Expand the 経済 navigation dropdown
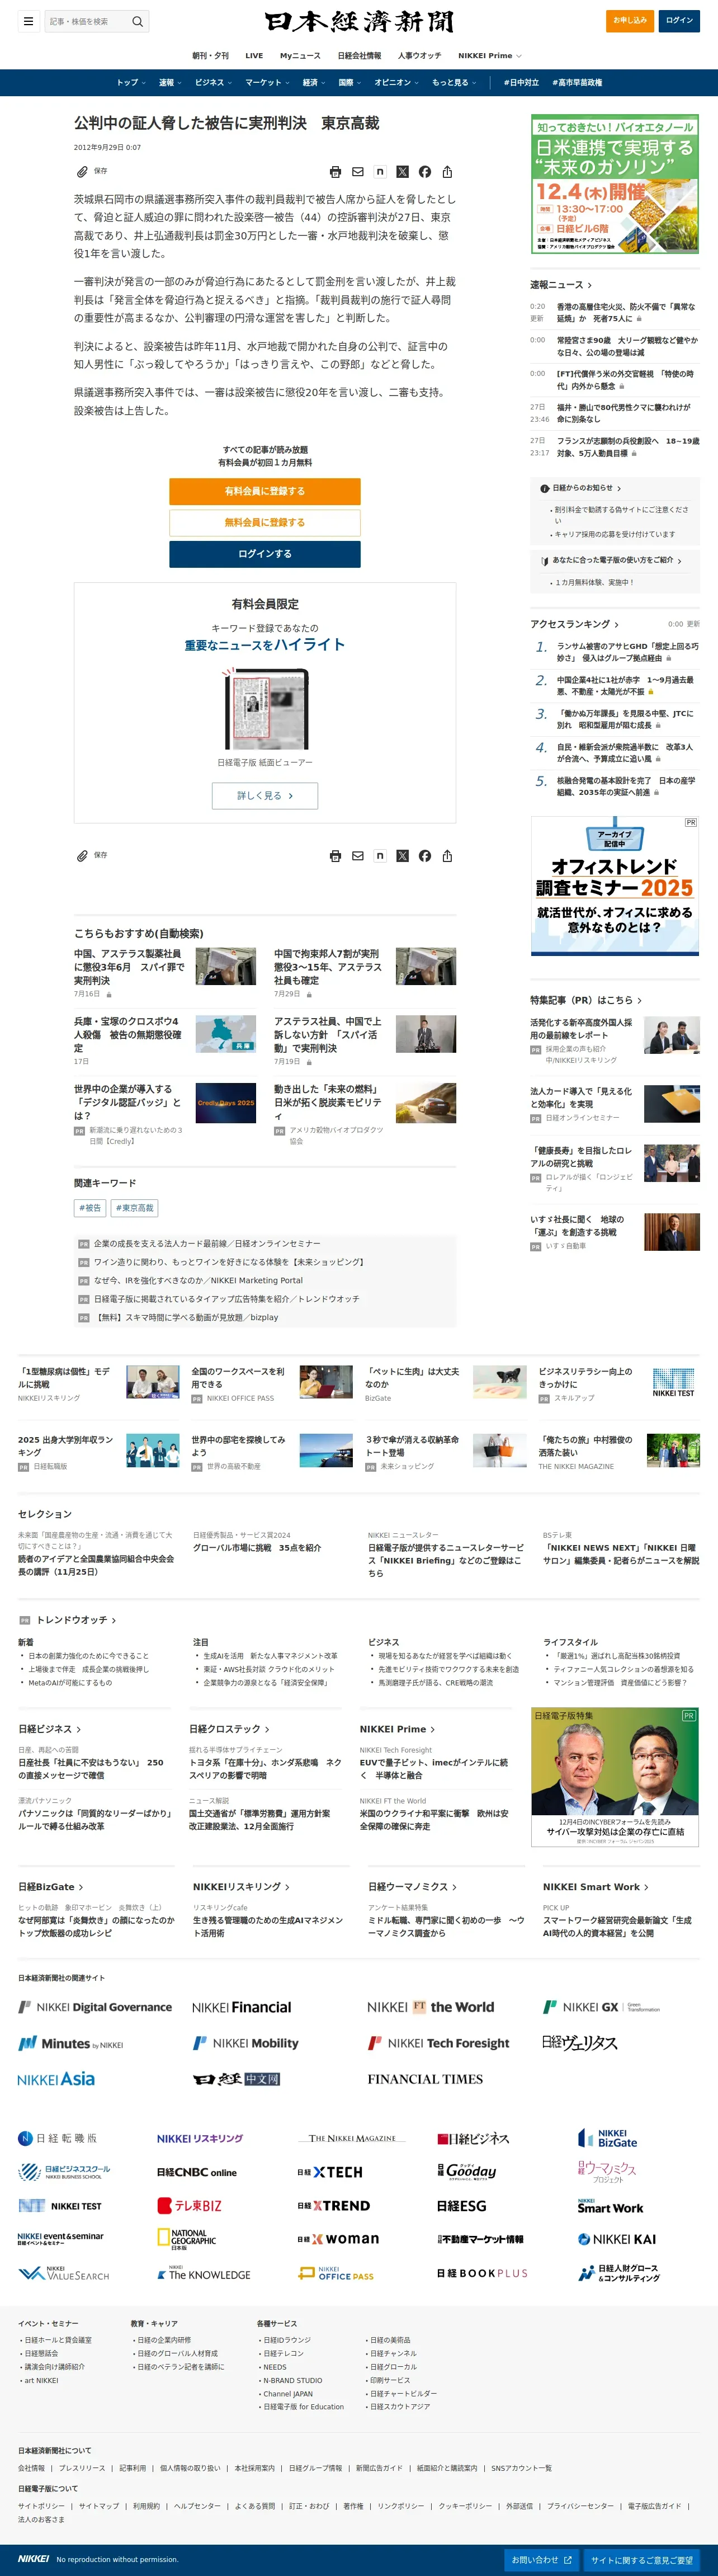Image resolution: width=718 pixels, height=2576 pixels. click(314, 82)
